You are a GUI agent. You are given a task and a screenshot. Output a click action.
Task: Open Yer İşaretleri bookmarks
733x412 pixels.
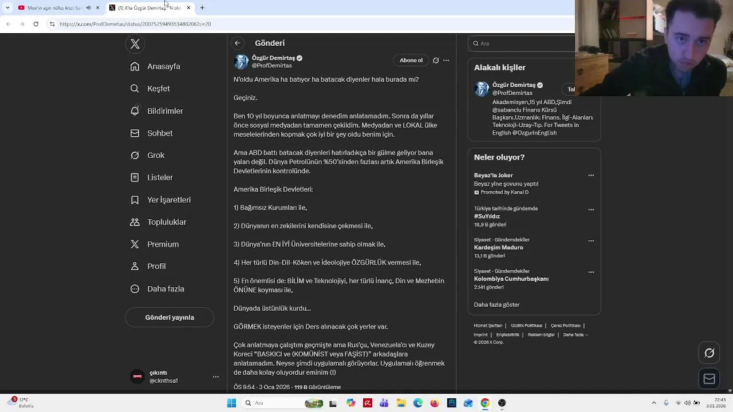(x=160, y=200)
